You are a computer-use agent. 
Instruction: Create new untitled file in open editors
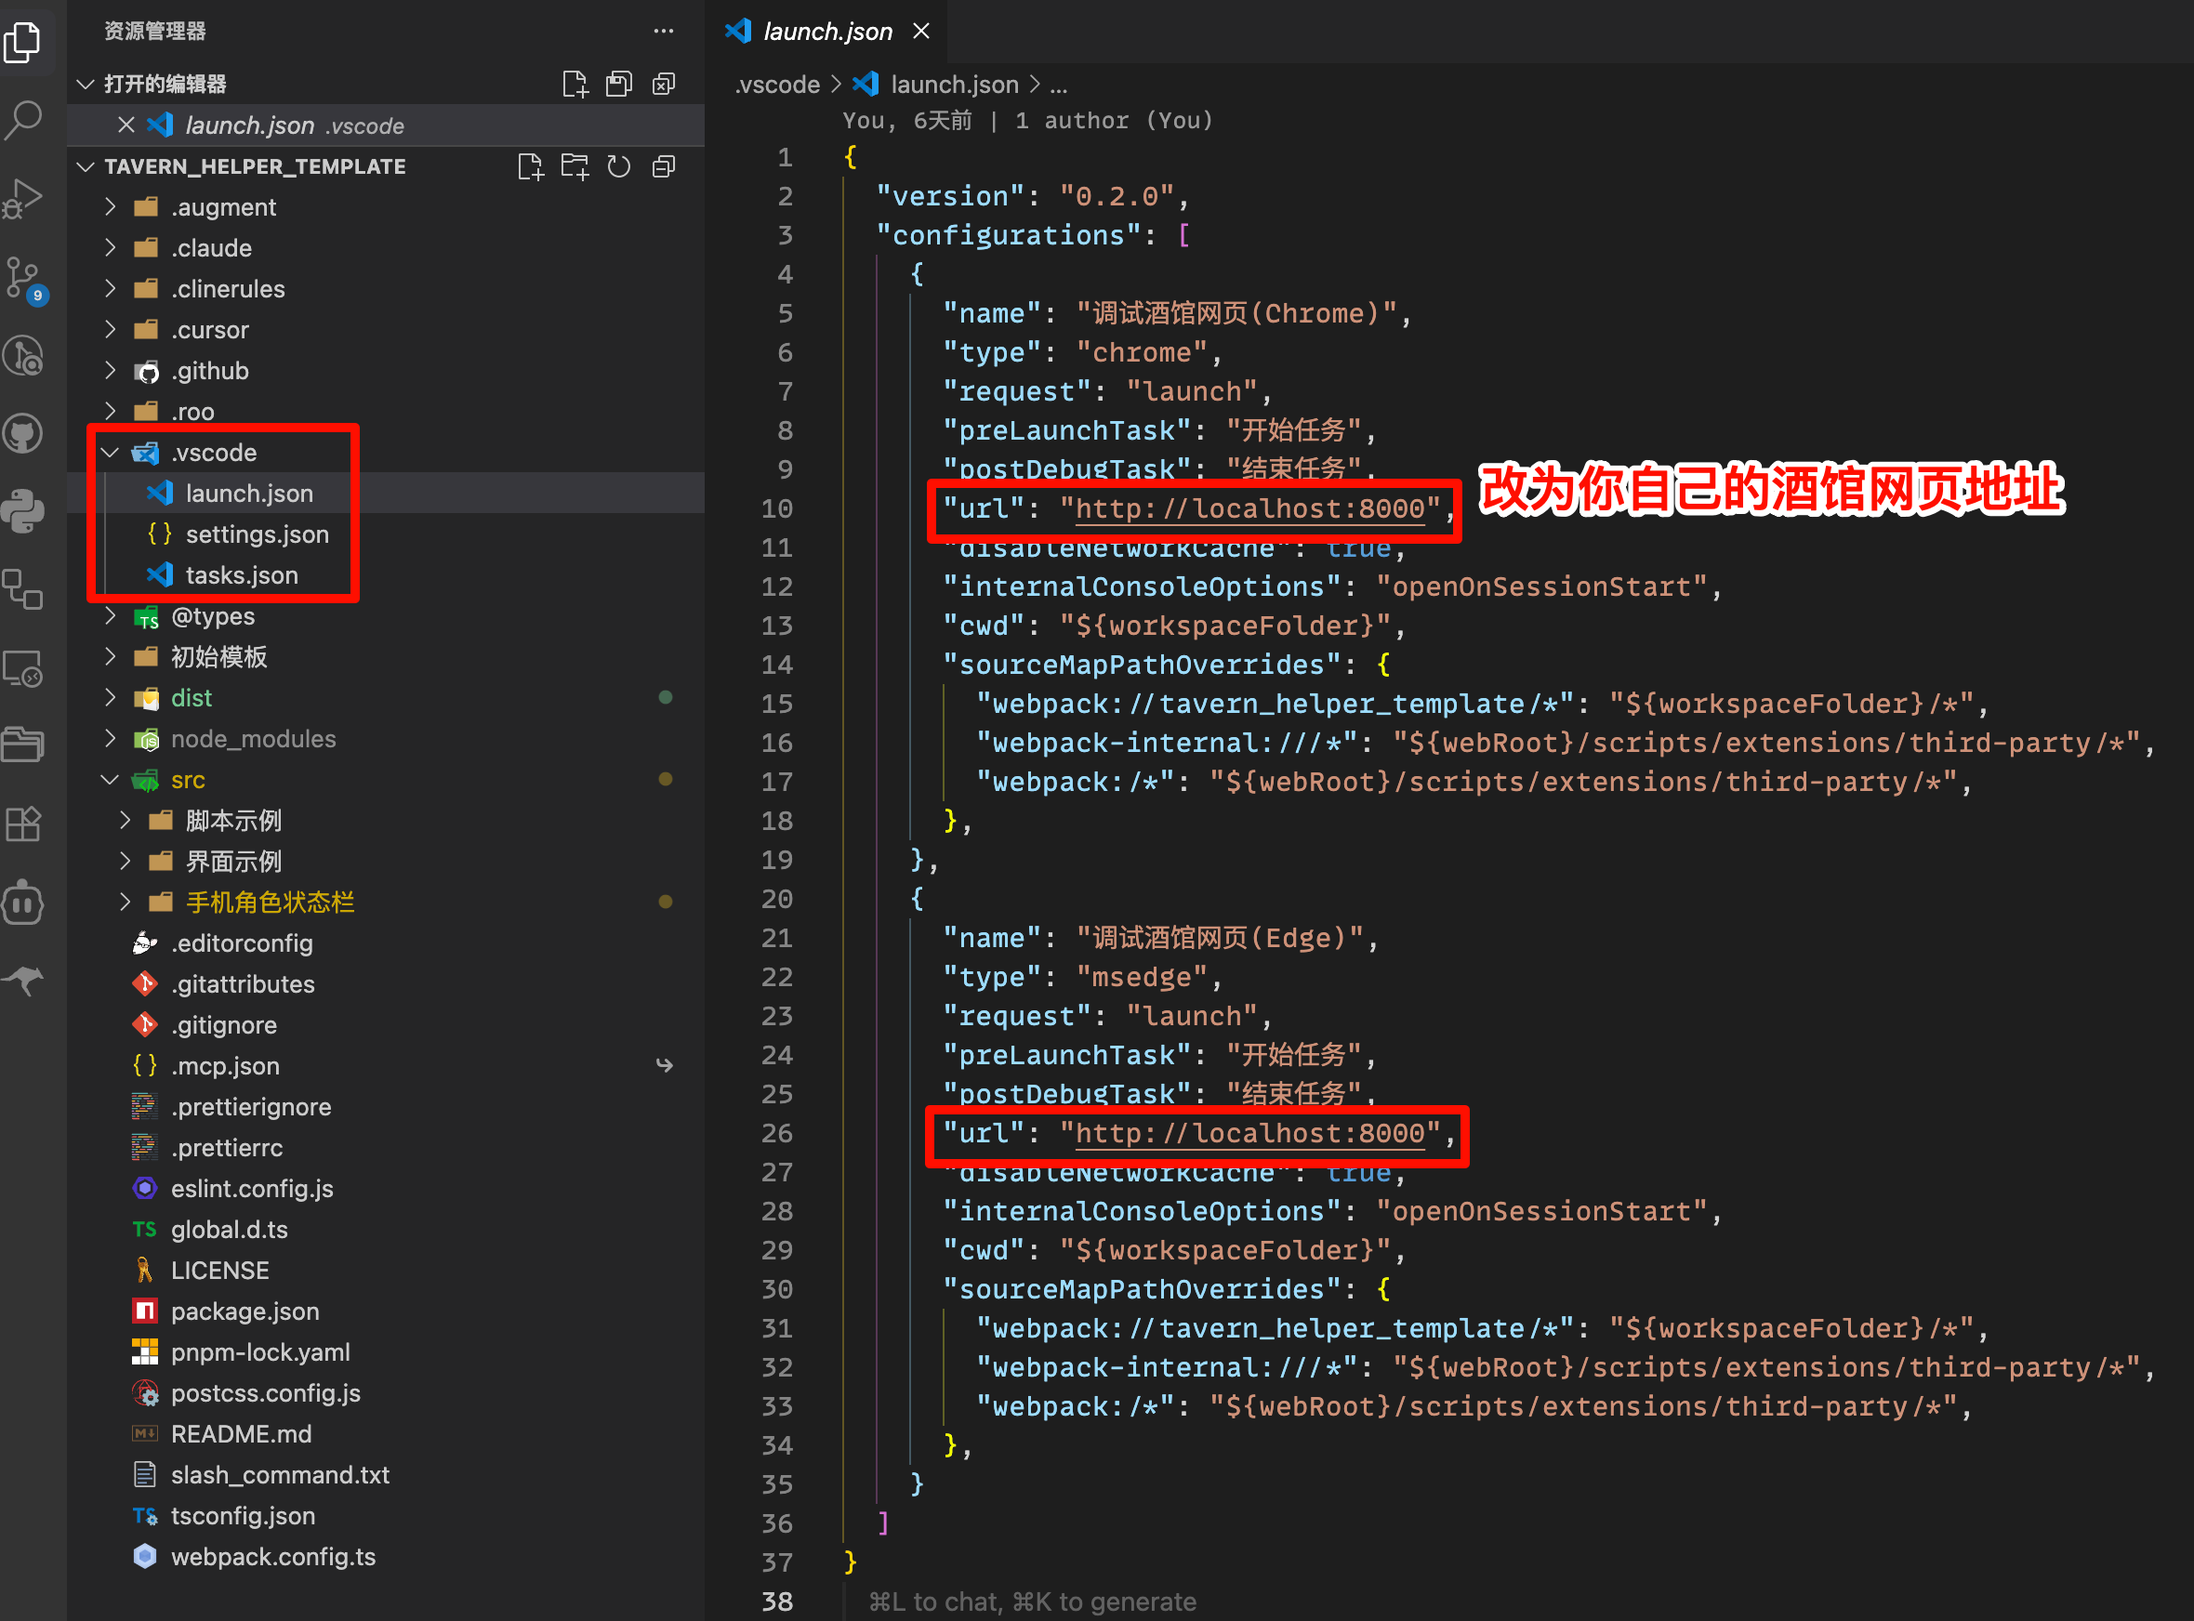tap(576, 85)
